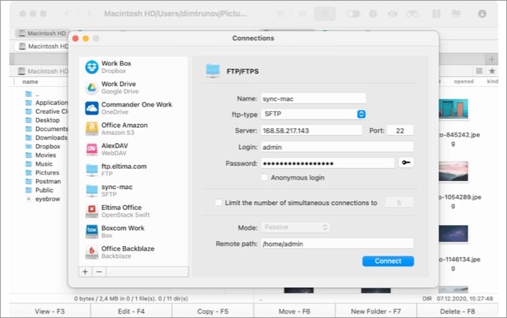Choose Commander One Work OneDrive icon
507x318 pixels.
click(92, 109)
